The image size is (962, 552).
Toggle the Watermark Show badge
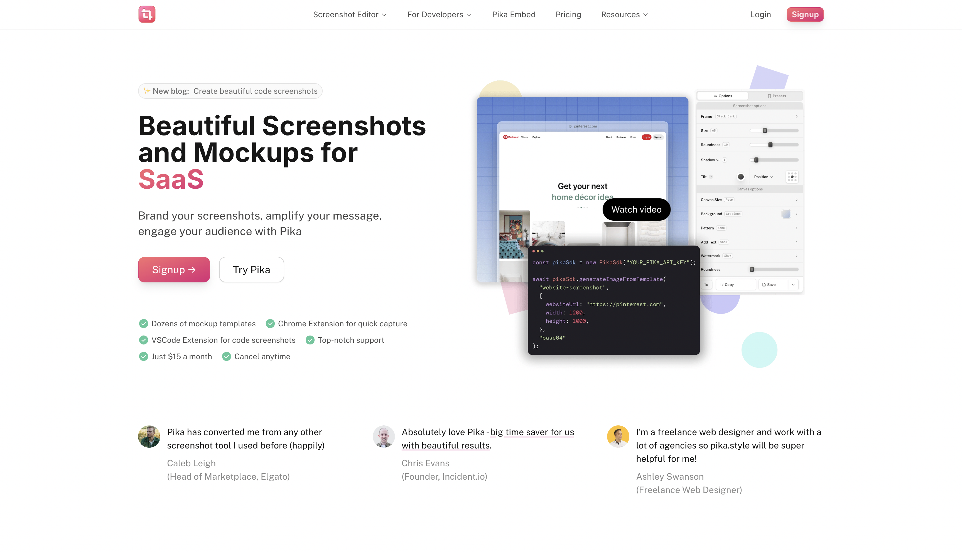click(x=727, y=256)
